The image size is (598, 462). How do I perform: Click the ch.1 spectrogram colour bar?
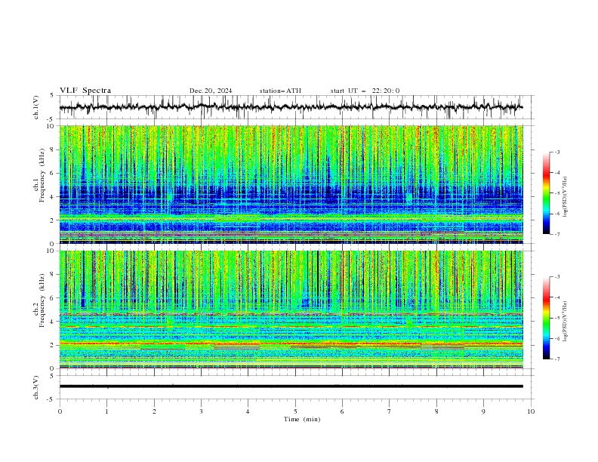tap(547, 193)
